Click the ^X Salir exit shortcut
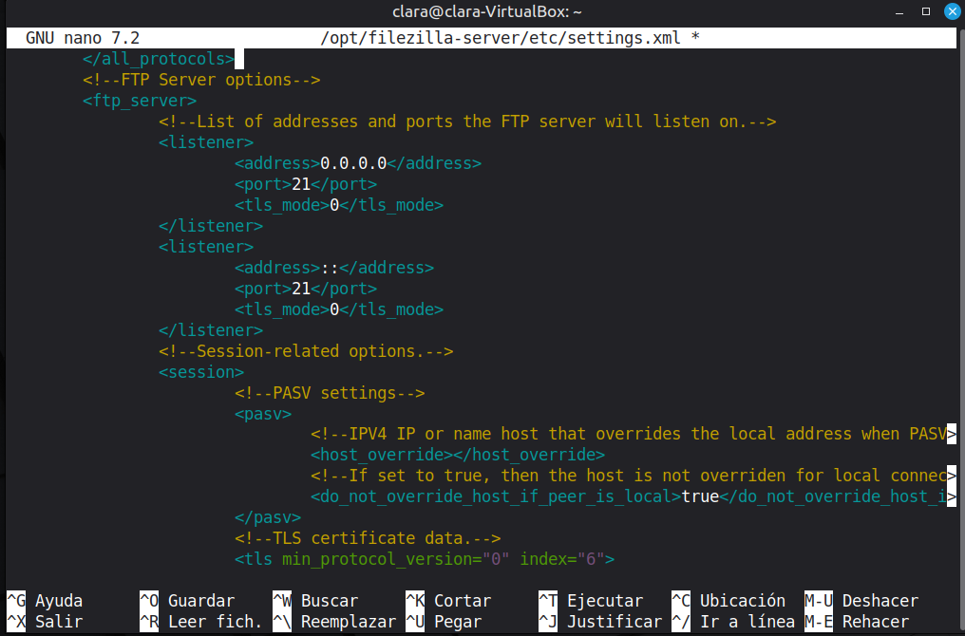Image resolution: width=965 pixels, height=636 pixels. [x=46, y=622]
